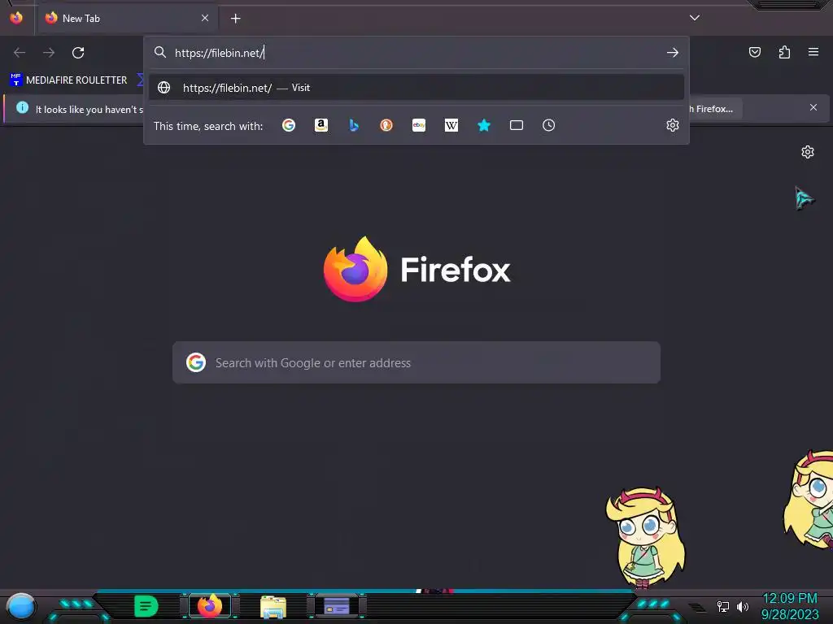Switch to Firefox in taskbar
The width and height of the screenshot is (833, 624).
(211, 606)
